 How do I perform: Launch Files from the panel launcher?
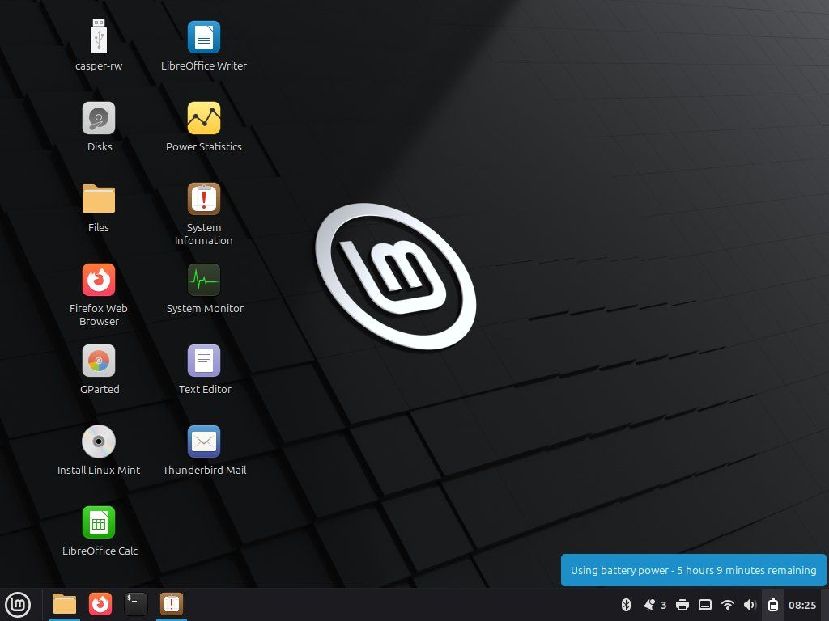pyautogui.click(x=65, y=604)
